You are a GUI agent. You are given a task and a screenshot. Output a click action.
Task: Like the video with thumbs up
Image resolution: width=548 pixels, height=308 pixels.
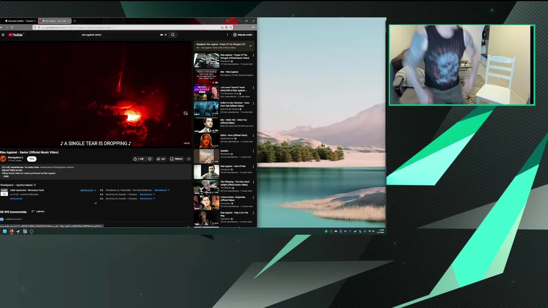[x=138, y=159]
